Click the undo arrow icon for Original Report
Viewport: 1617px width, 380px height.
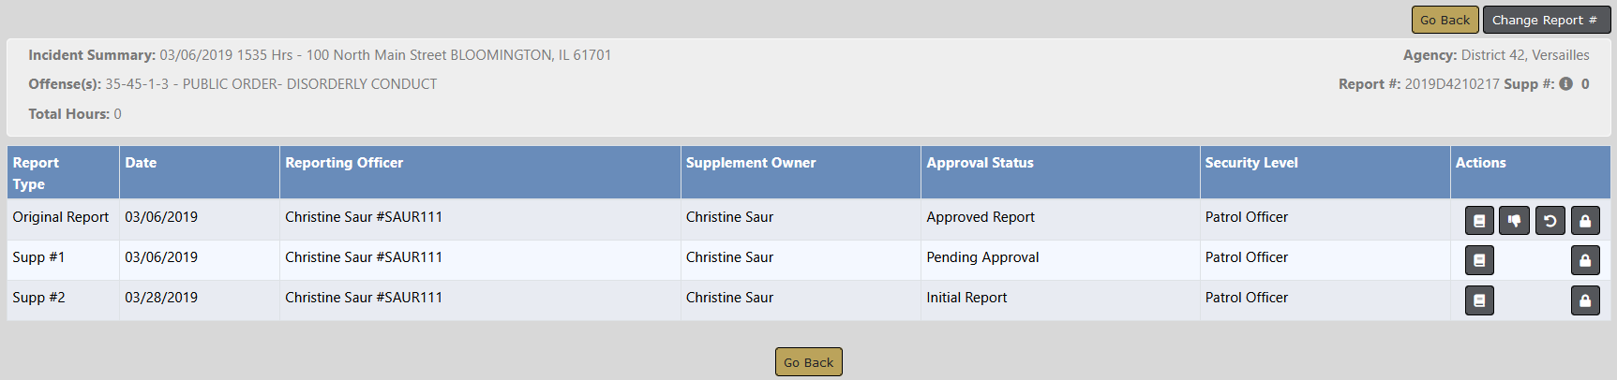point(1550,221)
